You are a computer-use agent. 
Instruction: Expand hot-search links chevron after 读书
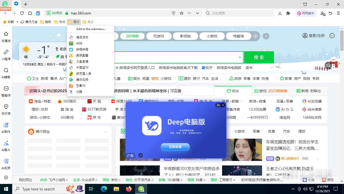pos(272,67)
